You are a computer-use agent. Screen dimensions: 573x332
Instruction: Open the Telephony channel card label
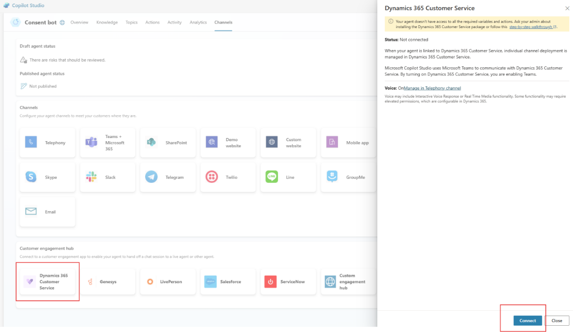[55, 143]
